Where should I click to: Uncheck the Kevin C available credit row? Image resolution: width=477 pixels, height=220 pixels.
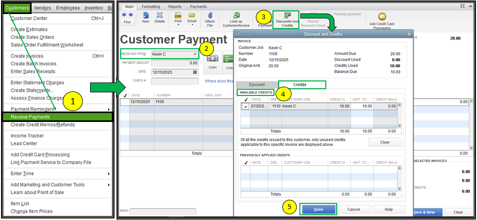pyautogui.click(x=245, y=106)
